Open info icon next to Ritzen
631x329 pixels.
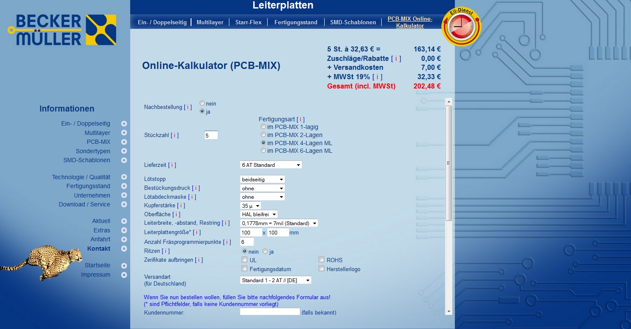coord(166,252)
